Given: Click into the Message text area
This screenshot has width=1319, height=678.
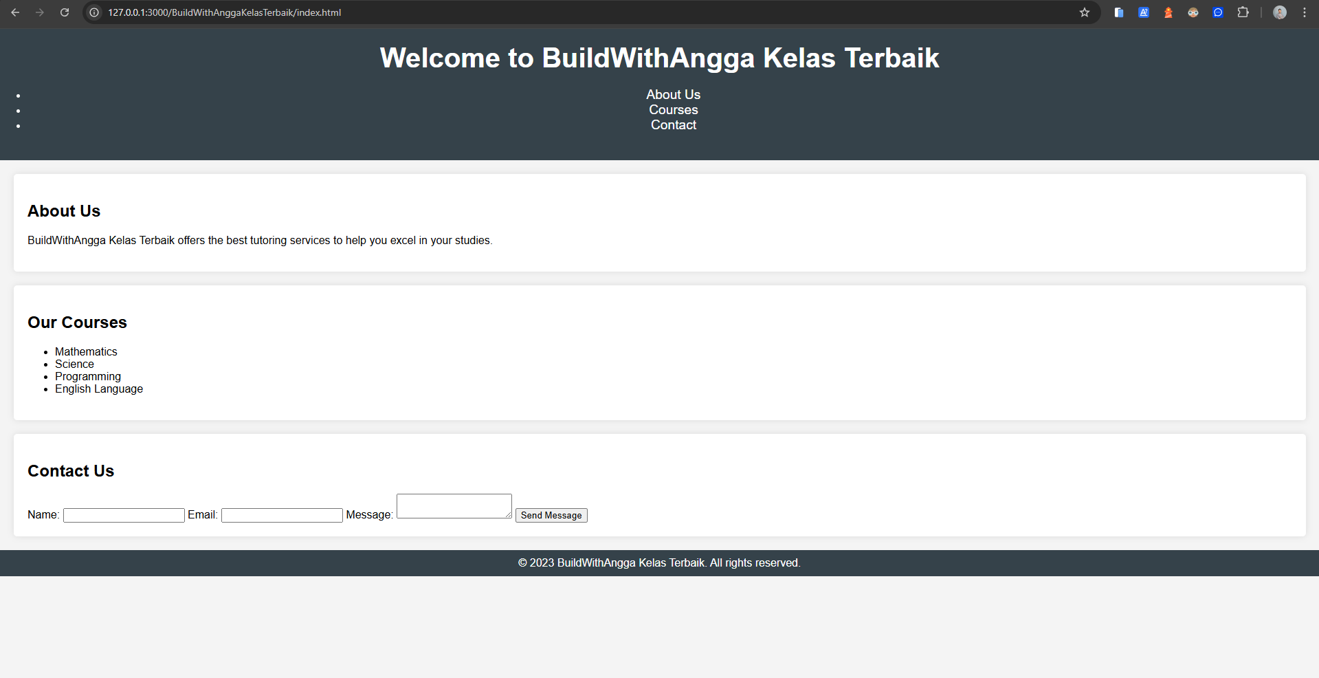Looking at the screenshot, I should tap(454, 506).
